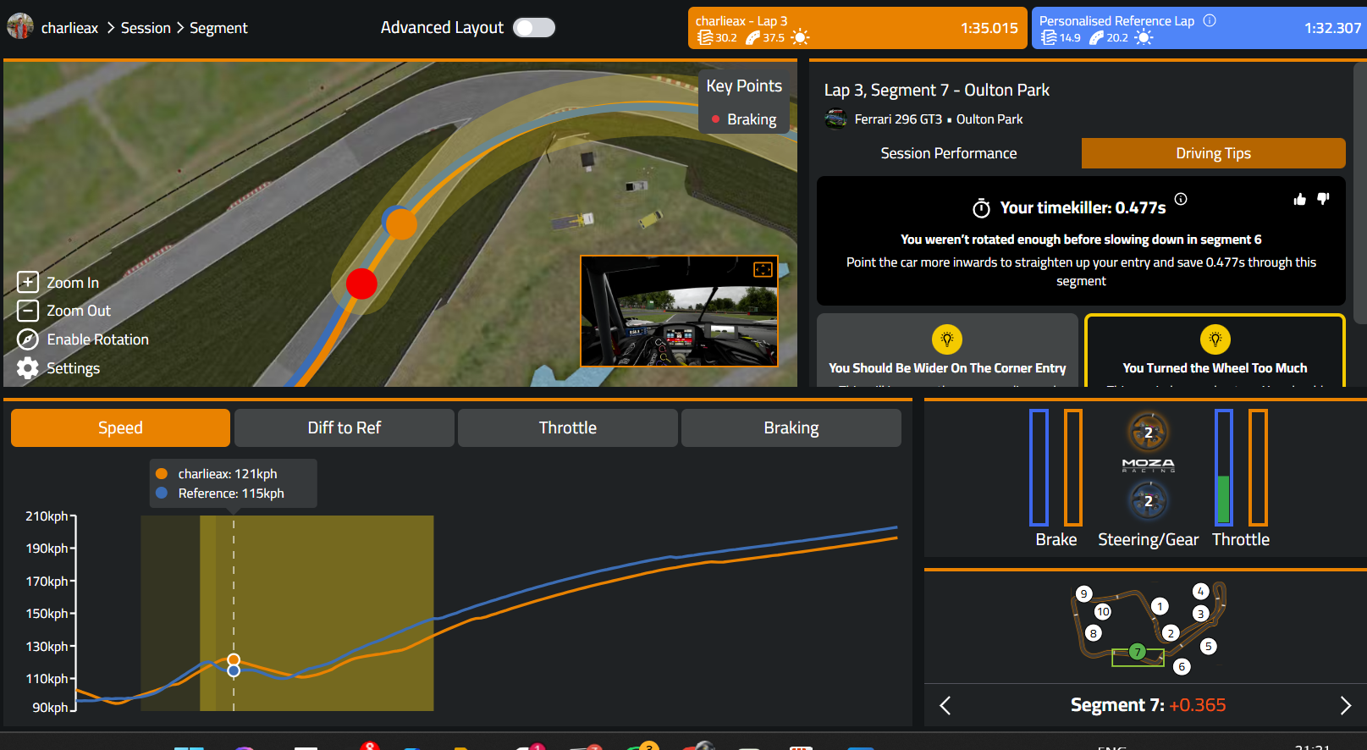Click the Ferrari 296 GT3 car icon
This screenshot has width=1367, height=750.
pos(835,119)
